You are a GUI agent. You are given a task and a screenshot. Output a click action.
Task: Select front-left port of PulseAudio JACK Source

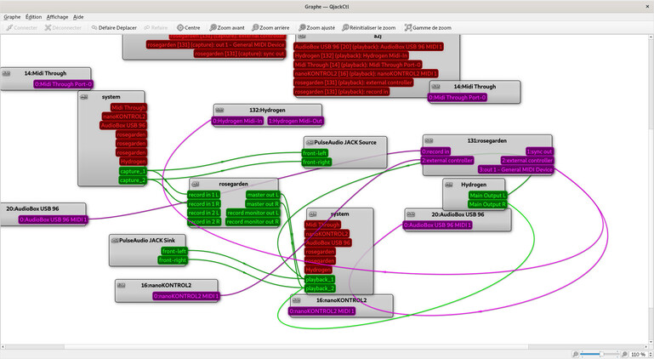pyautogui.click(x=315, y=153)
